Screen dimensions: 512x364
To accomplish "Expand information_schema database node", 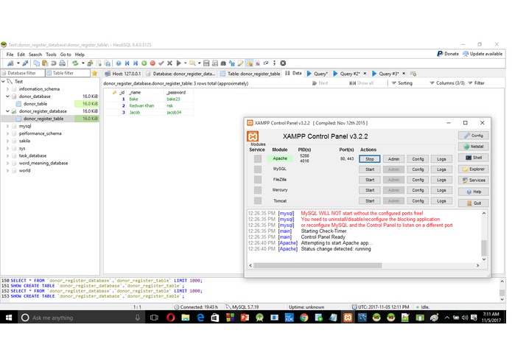I will [7, 89].
